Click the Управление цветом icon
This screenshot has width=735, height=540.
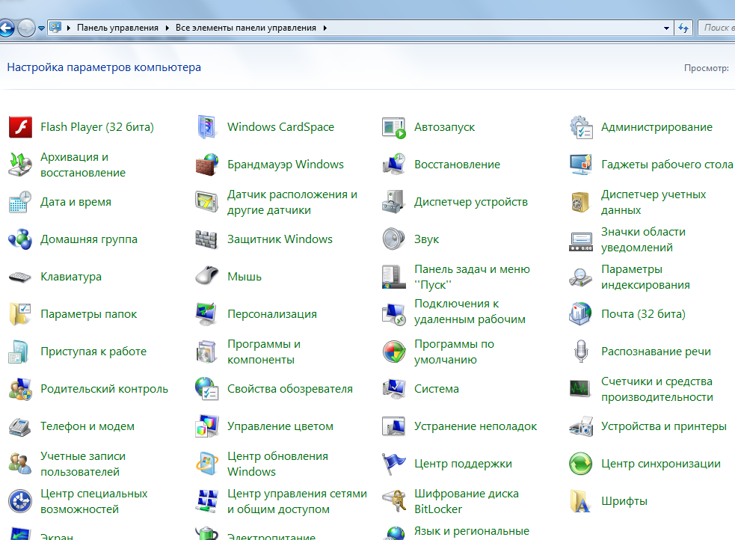pyautogui.click(x=206, y=426)
